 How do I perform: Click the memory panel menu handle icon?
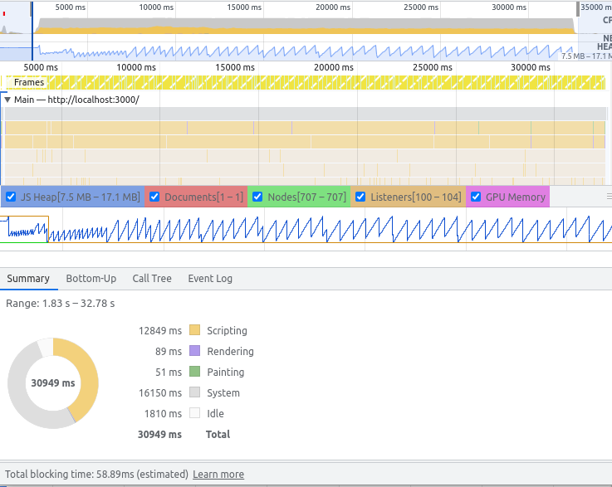610,196
